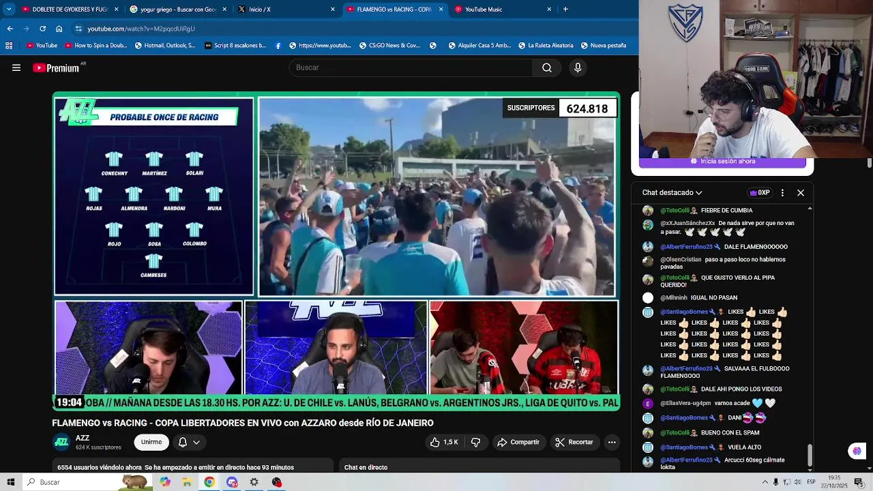Click the Compartir share button
This screenshot has width=873, height=491.
click(518, 443)
